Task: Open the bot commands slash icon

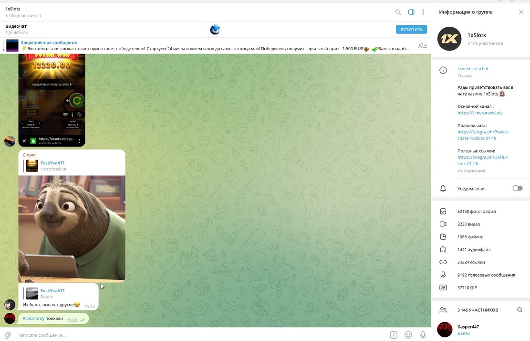Action: pos(394,335)
